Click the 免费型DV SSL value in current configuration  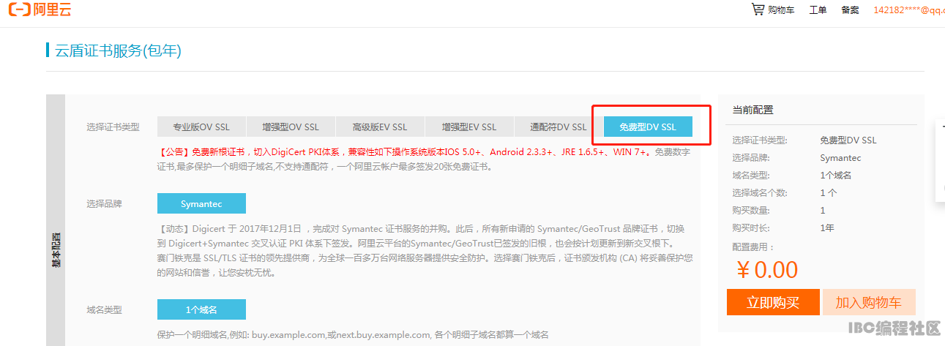point(848,140)
